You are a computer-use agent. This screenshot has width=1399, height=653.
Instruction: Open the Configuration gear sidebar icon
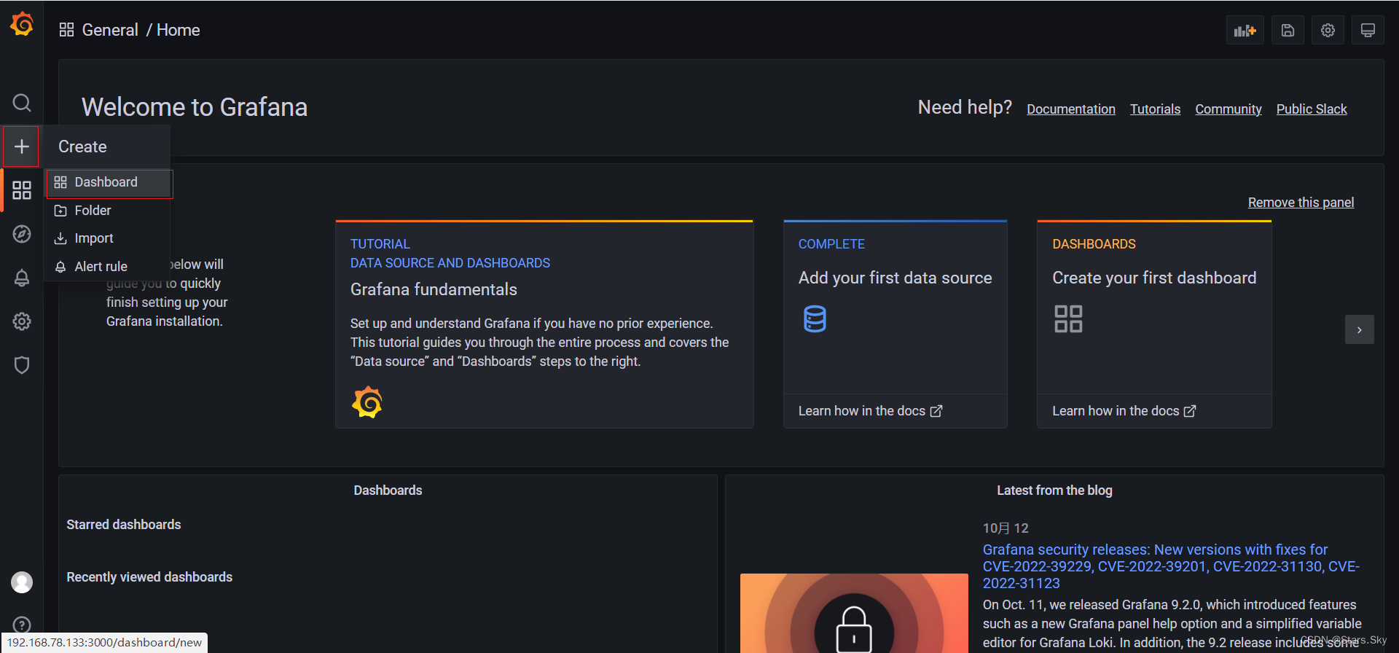click(x=22, y=321)
